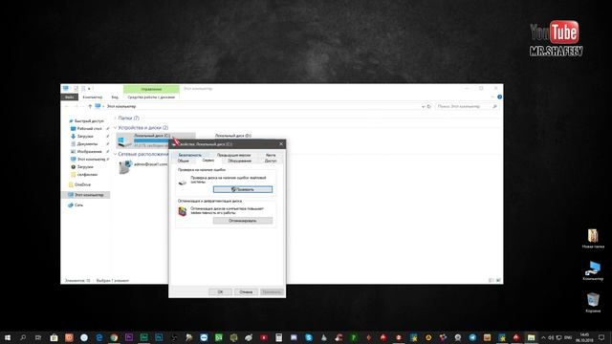612x344 pixels.
Task: Open Telegram from the taskbar
Action: click(x=472, y=337)
